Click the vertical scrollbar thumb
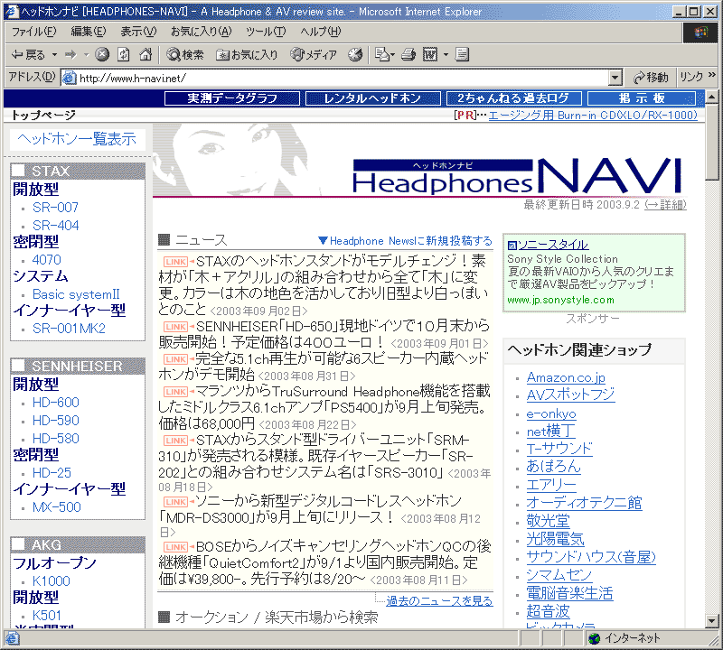 711,142
